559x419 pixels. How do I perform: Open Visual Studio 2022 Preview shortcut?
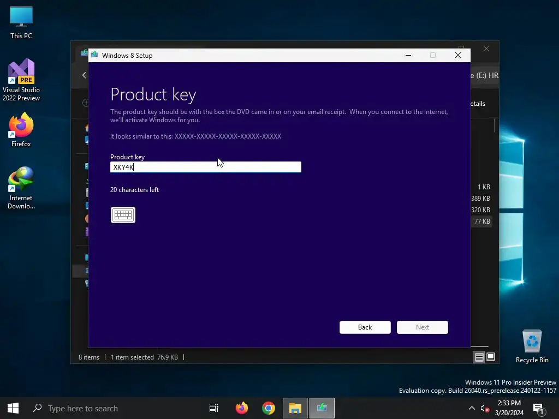[21, 80]
